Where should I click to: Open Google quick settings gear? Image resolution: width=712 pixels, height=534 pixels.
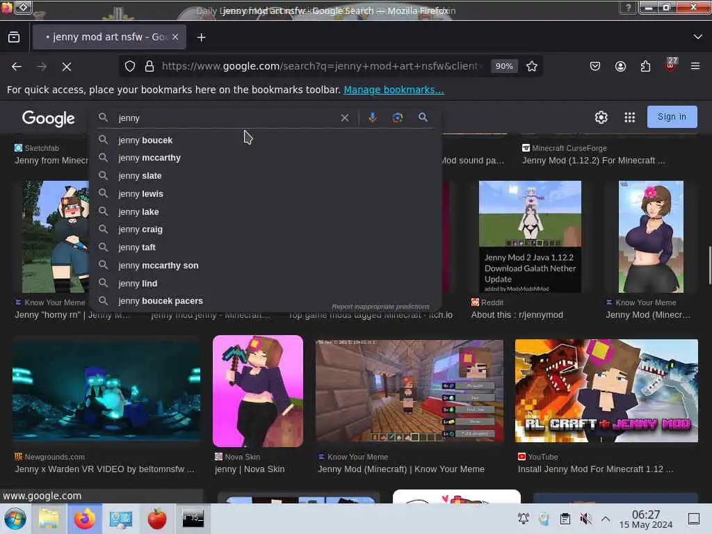pyautogui.click(x=601, y=118)
